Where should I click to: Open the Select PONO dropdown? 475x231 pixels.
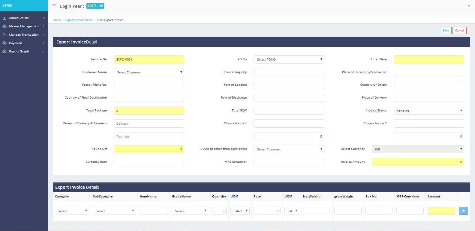tap(289, 59)
